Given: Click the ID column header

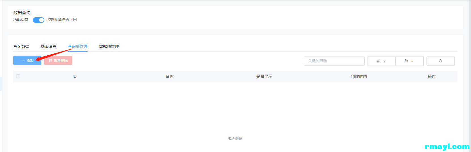Looking at the screenshot, I should pyautogui.click(x=75, y=76).
